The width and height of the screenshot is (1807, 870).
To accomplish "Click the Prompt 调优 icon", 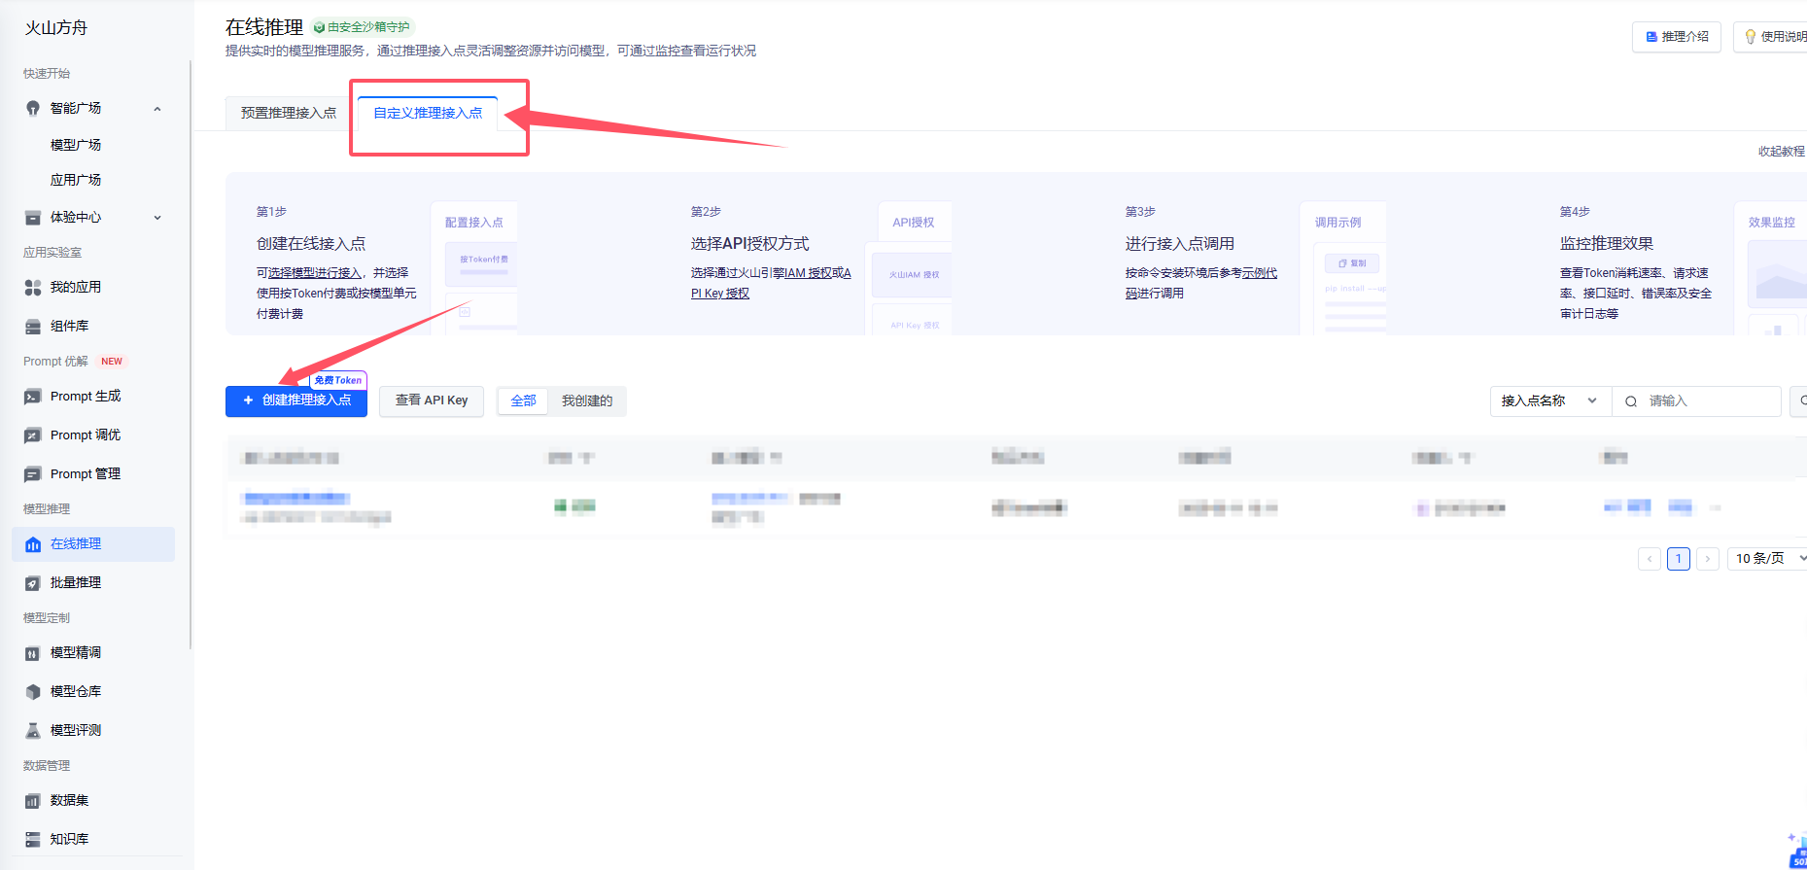I will [x=33, y=435].
